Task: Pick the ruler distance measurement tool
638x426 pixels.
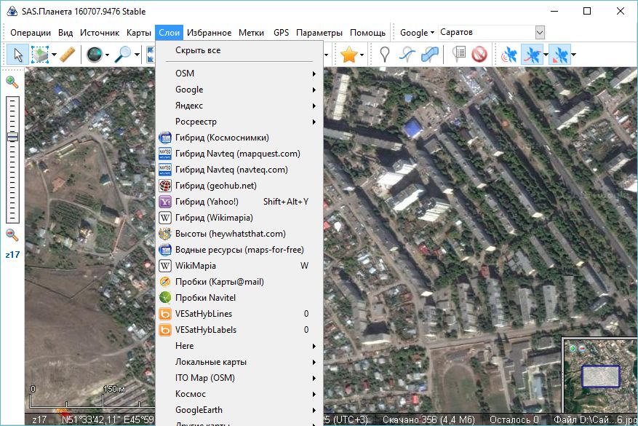Action: pos(68,55)
